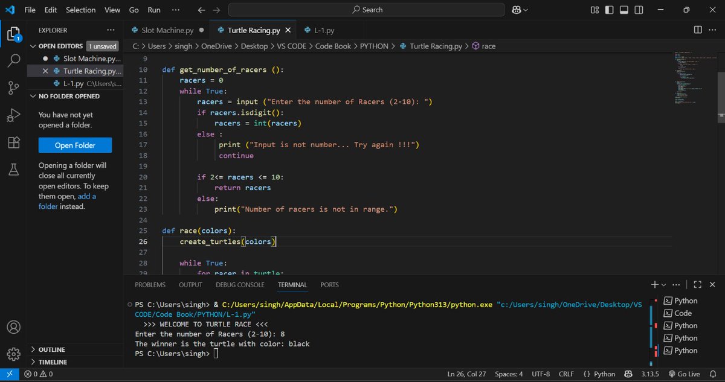Image resolution: width=725 pixels, height=382 pixels.
Task: Close the Turtle Racing.py tab
Action: [288, 30]
